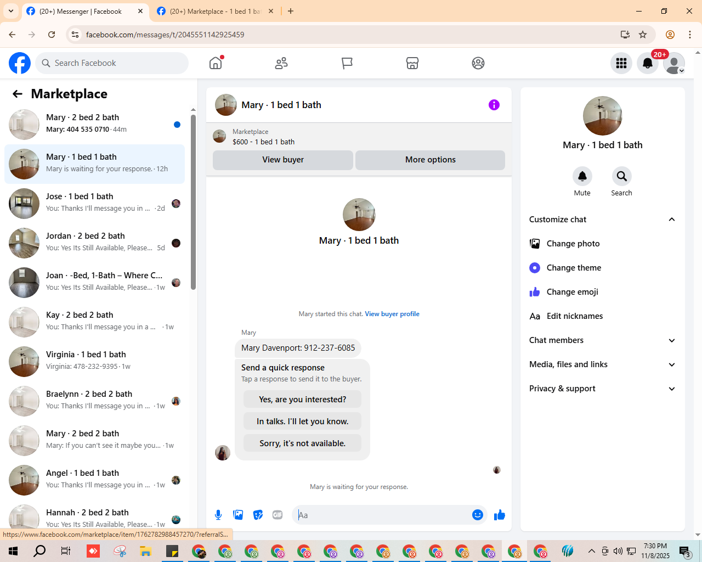Mute this chat with the bell icon
Image resolution: width=702 pixels, height=562 pixels.
pyautogui.click(x=582, y=176)
